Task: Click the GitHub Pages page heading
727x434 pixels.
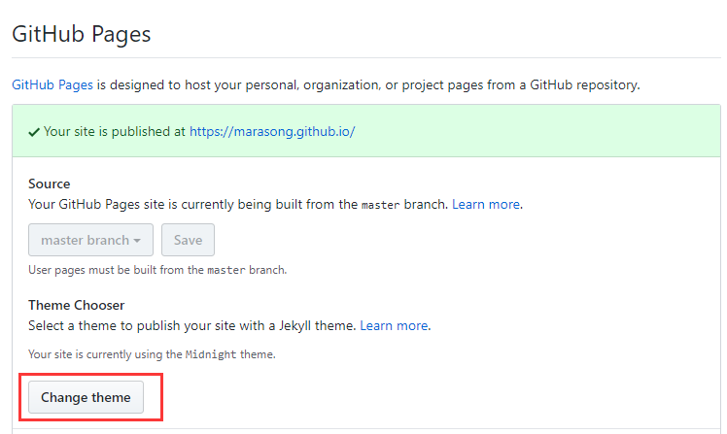Action: 82,35
